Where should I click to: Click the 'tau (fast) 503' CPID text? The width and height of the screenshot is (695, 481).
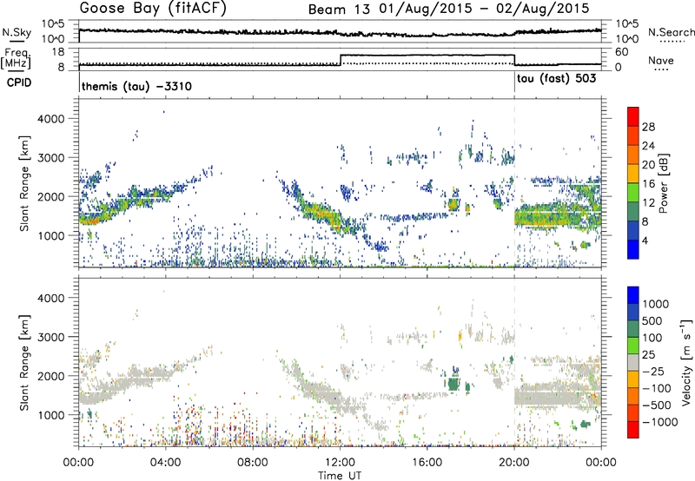(x=556, y=79)
